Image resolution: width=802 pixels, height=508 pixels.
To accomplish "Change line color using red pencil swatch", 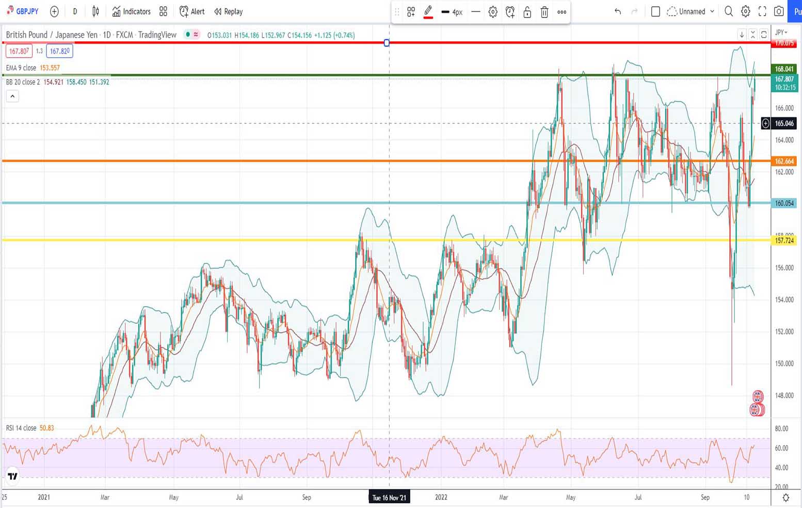I will point(428,12).
